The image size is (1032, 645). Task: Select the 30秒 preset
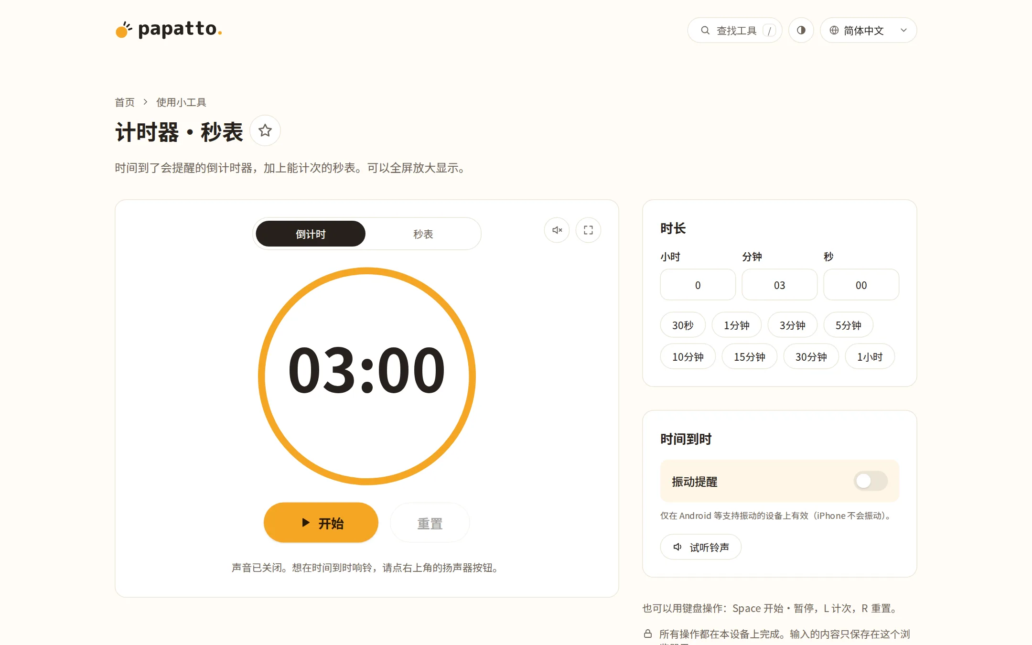683,325
